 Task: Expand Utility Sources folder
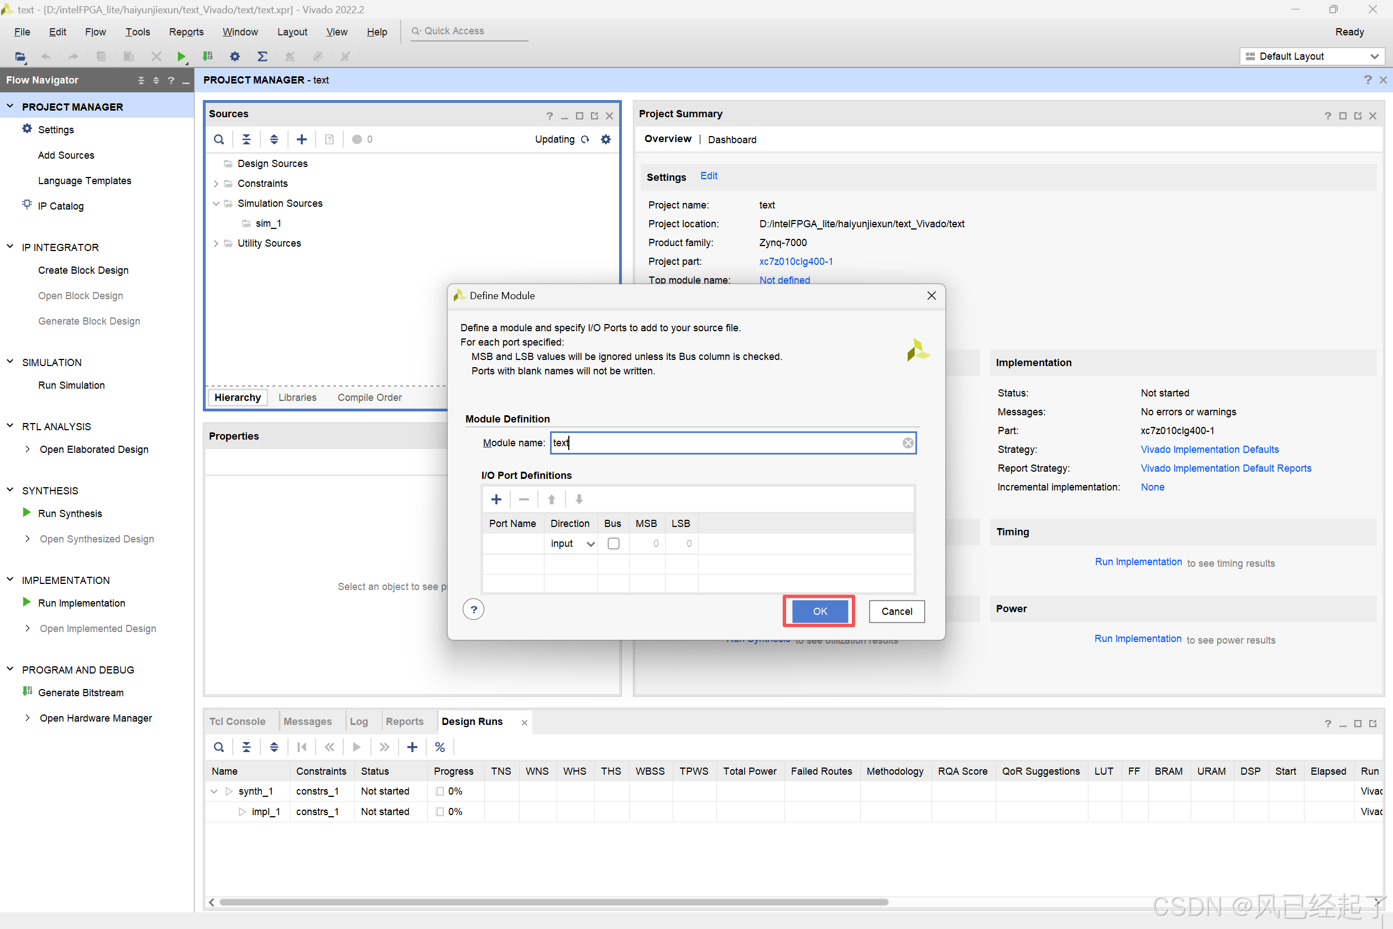(216, 243)
